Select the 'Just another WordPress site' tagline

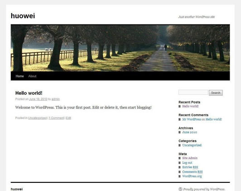[197, 17]
